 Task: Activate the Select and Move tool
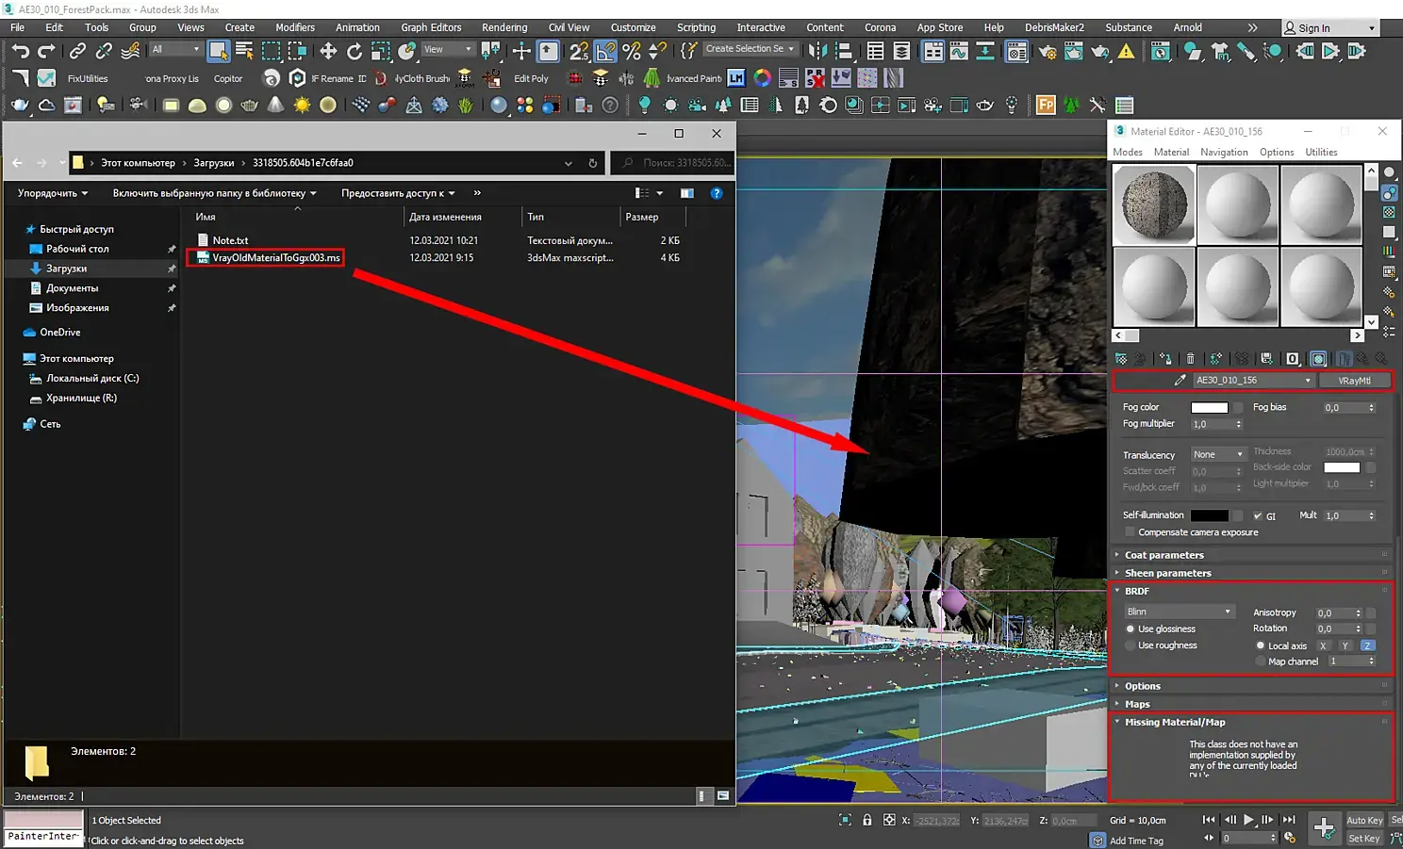(328, 51)
